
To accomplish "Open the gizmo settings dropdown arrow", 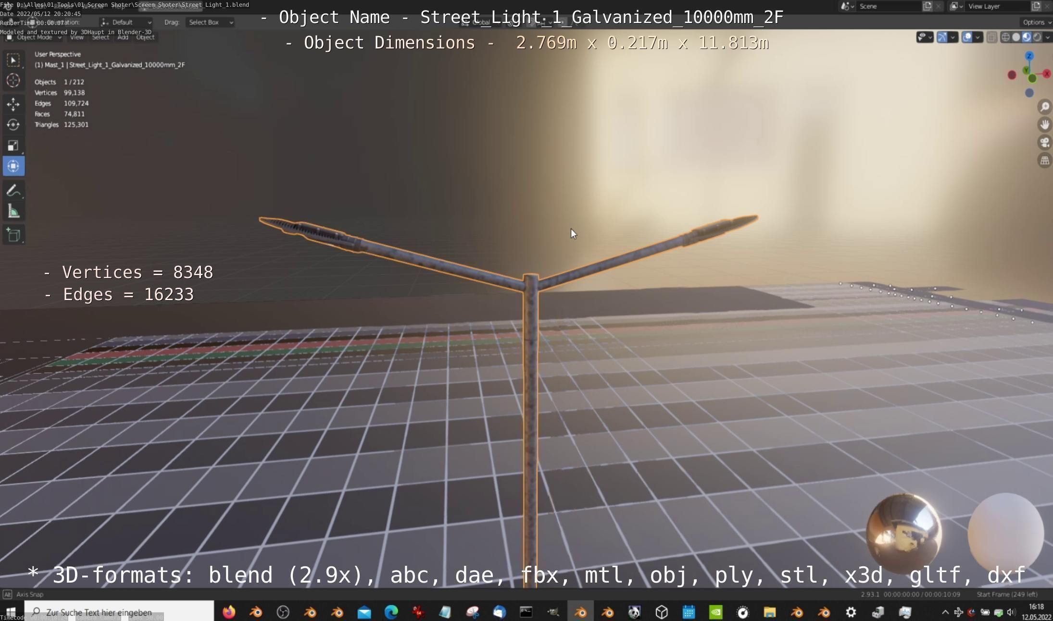I will 953,37.
